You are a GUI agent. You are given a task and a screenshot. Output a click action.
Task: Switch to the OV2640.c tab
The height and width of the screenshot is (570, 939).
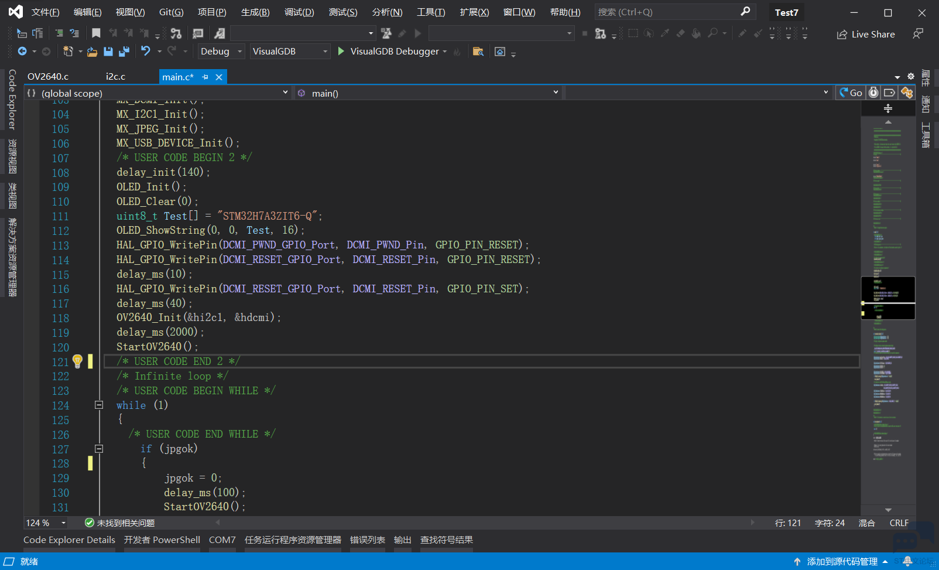48,76
